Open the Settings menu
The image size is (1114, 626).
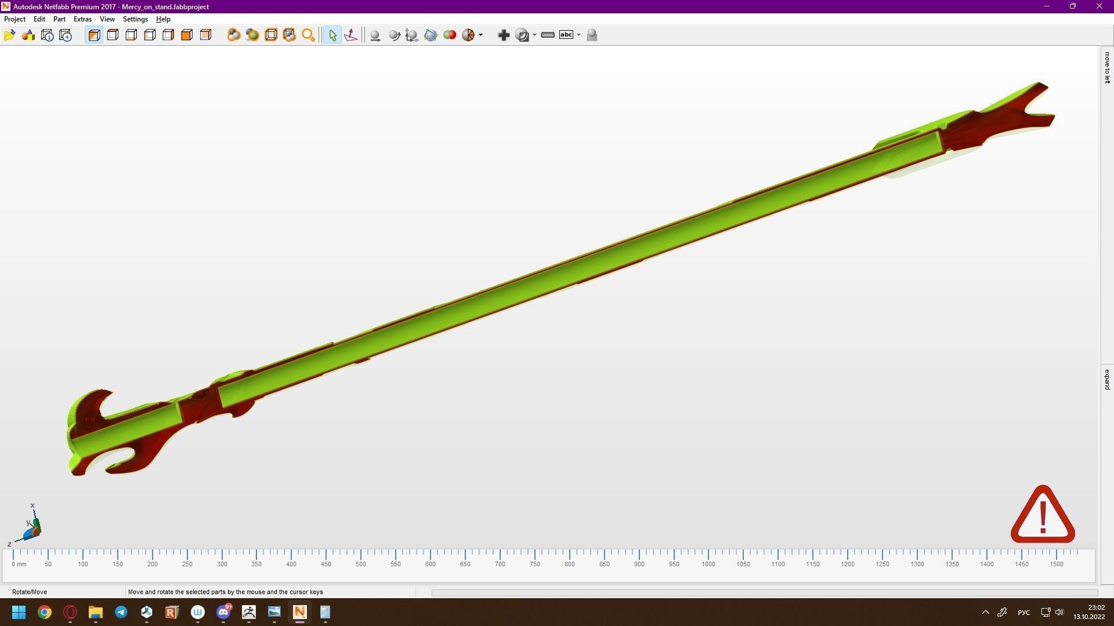click(x=135, y=19)
